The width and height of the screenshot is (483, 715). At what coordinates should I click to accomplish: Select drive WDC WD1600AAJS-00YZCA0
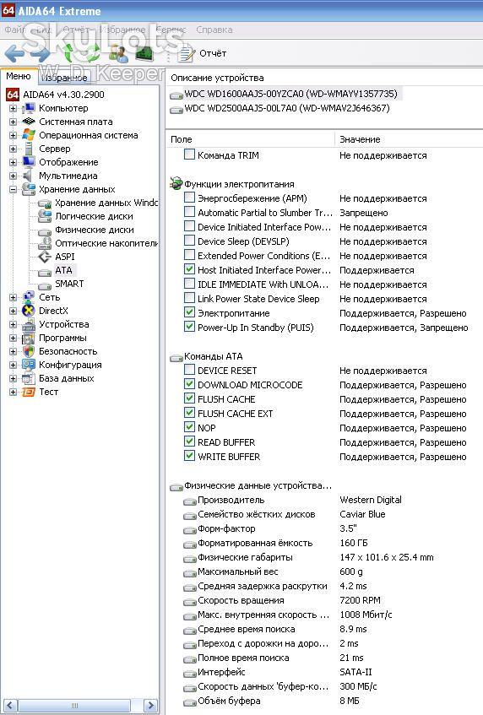tap(290, 94)
